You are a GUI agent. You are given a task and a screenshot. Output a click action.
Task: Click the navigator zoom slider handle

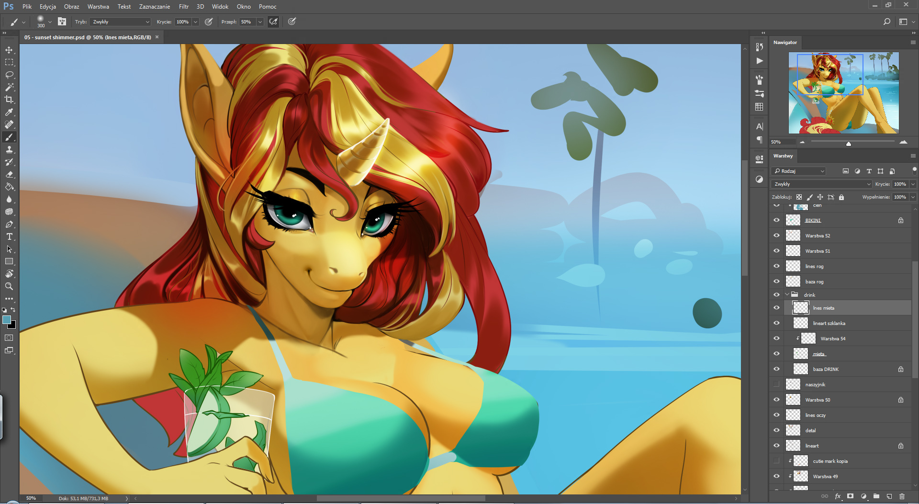849,143
